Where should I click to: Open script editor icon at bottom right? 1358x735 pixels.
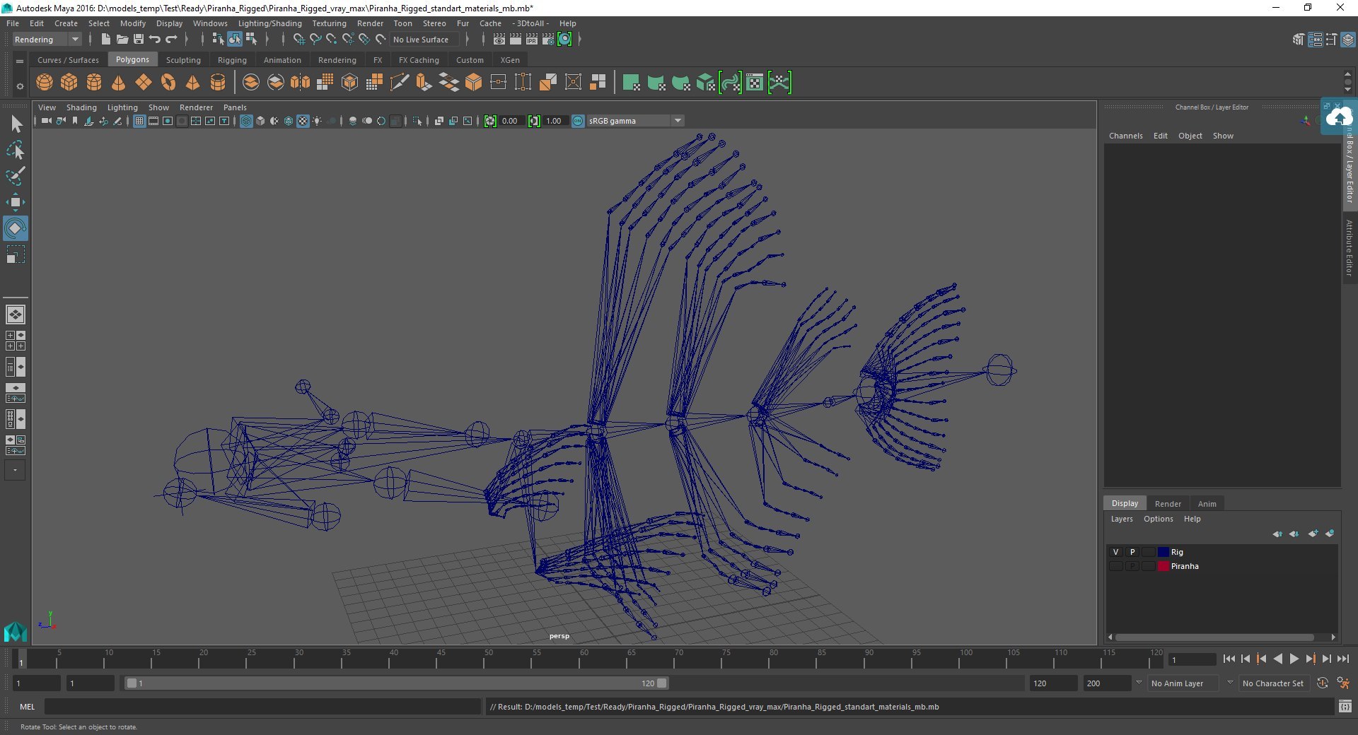[1345, 707]
